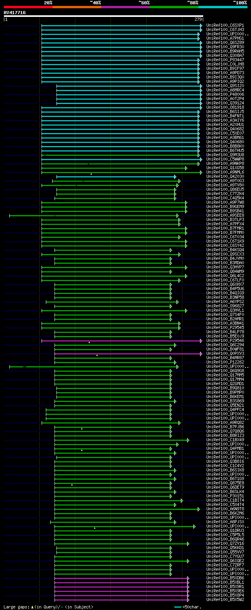Open hit UniRef100_A7PHG1
Image resolution: width=251 pixels, height=610 pixels.
[225, 38]
